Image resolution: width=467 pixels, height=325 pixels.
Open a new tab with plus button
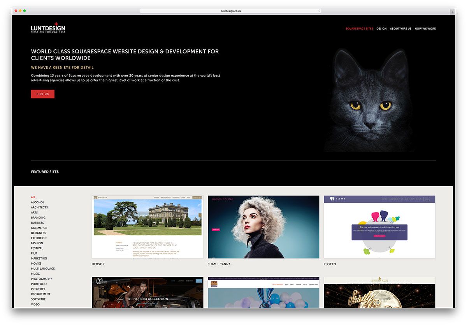(x=452, y=12)
